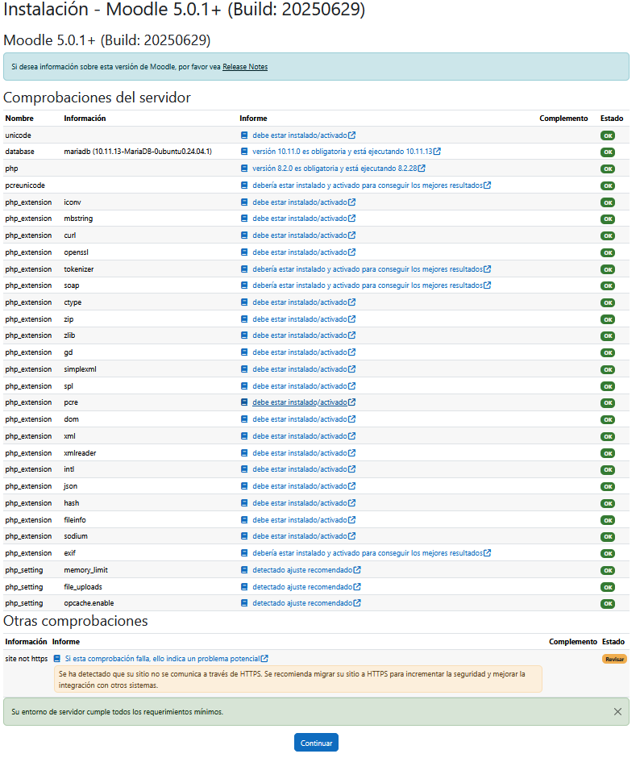Viewport: 640px width, 758px height.
Task: Click the external link icon in the unicode row
Action: (352, 135)
